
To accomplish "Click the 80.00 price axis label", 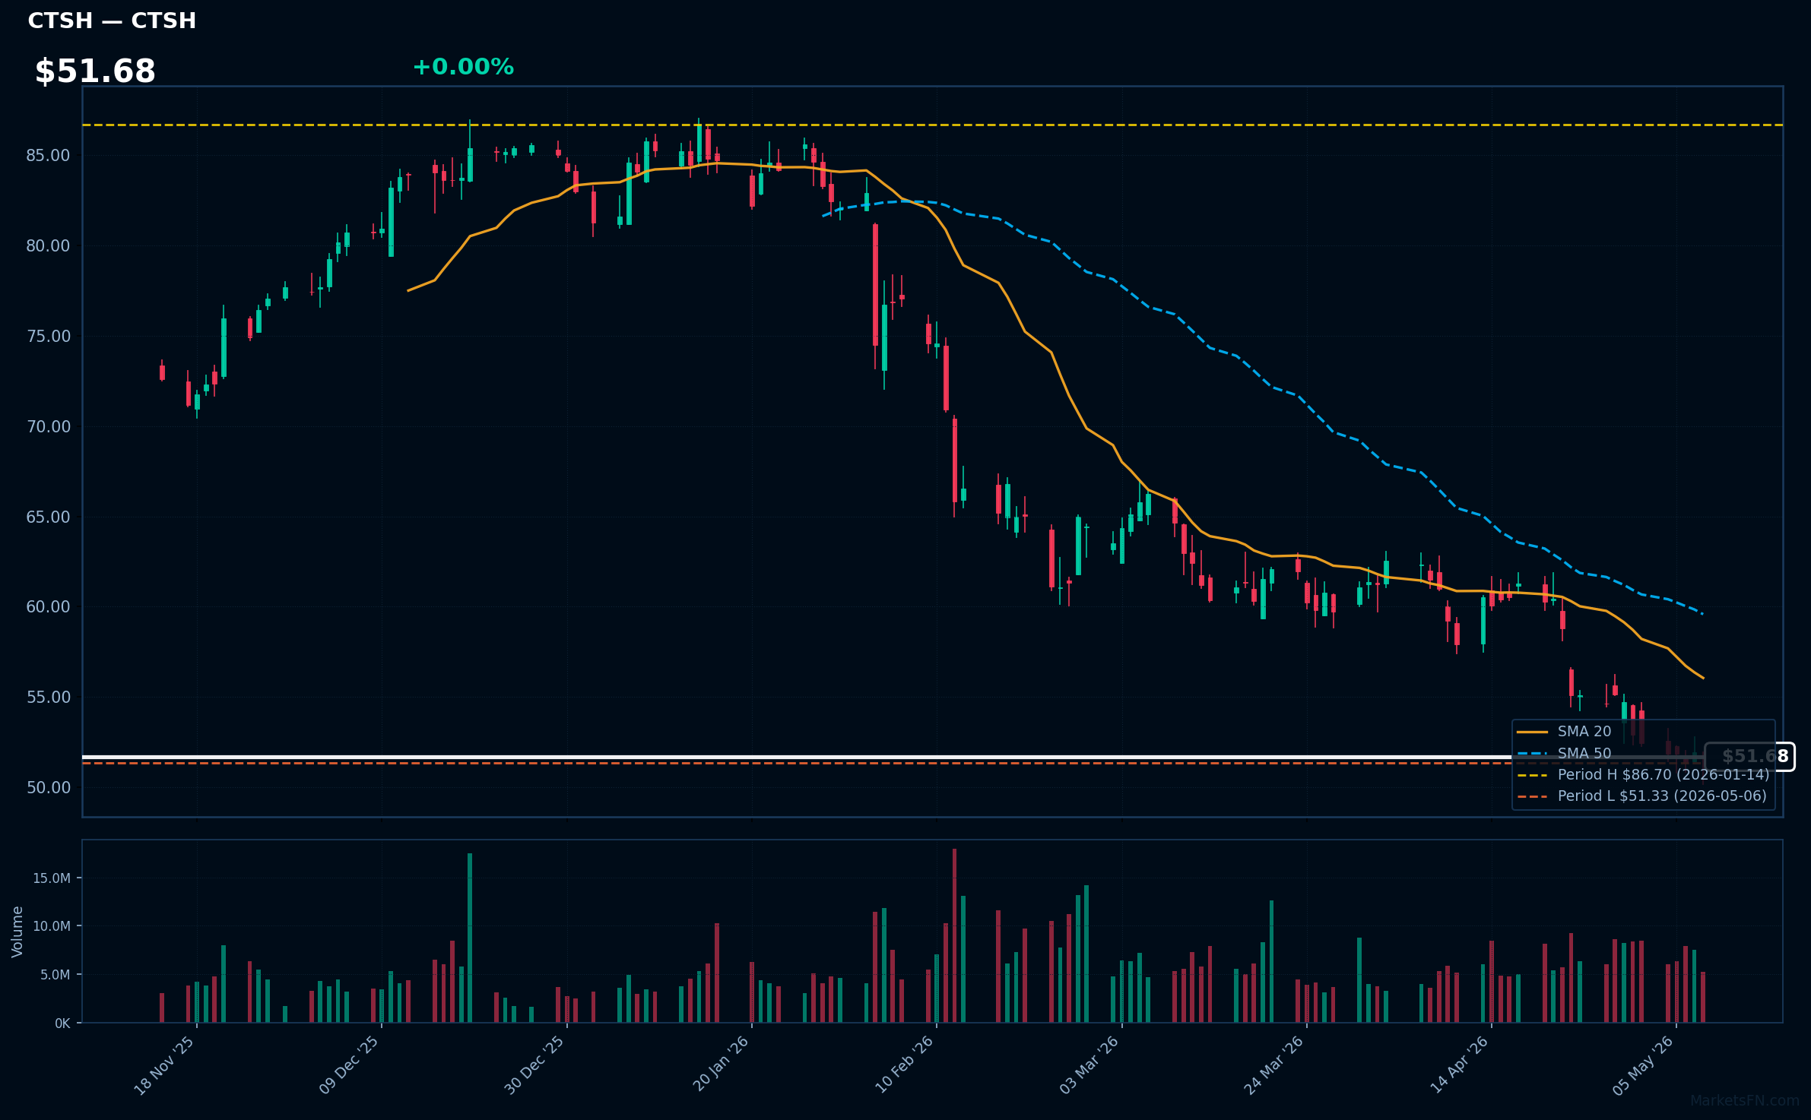I will (x=48, y=246).
